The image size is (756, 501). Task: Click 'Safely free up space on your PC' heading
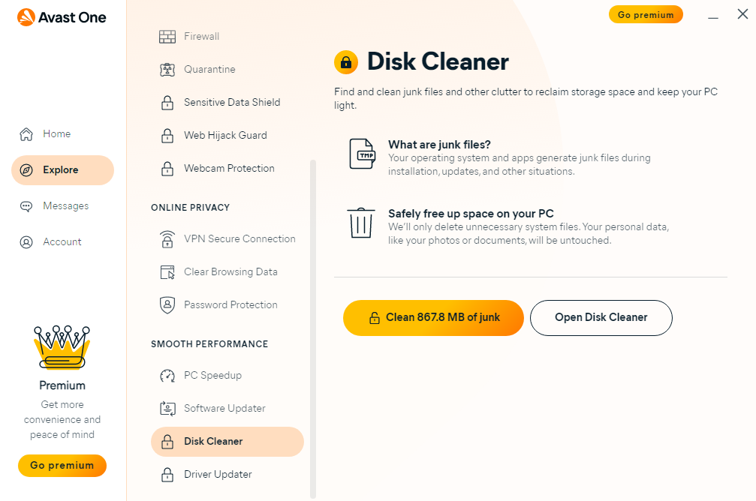pyautogui.click(x=471, y=214)
